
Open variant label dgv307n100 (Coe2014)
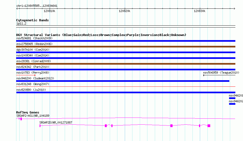click(33, 50)
